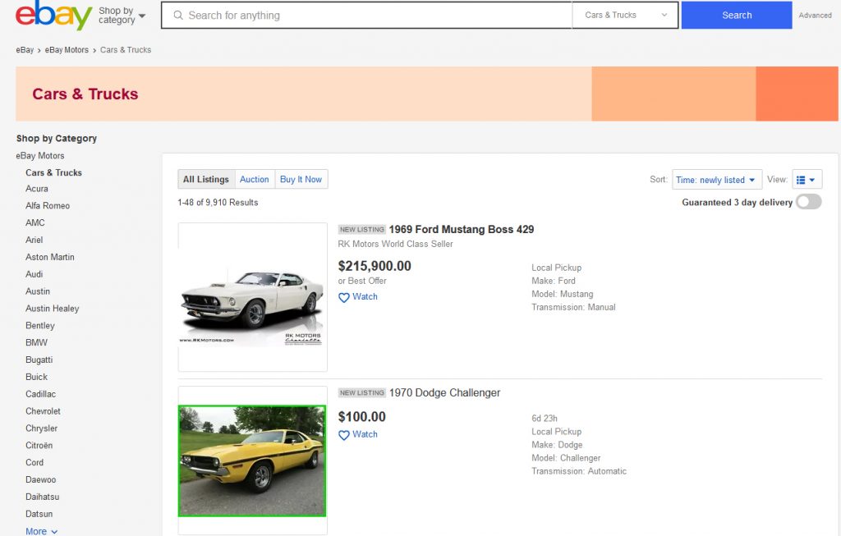Open the list View options icon
Image resolution: width=841 pixels, height=536 pixels.
[x=807, y=180]
